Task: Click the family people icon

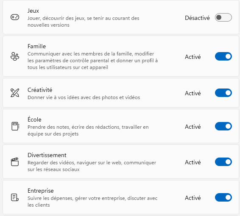Action: click(15, 56)
